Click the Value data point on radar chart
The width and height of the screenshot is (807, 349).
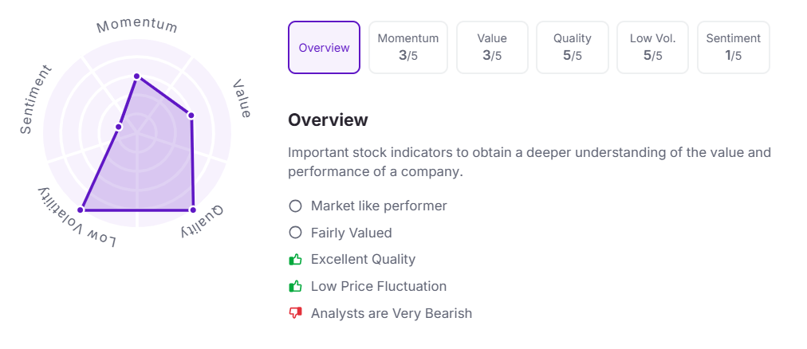[x=191, y=116]
